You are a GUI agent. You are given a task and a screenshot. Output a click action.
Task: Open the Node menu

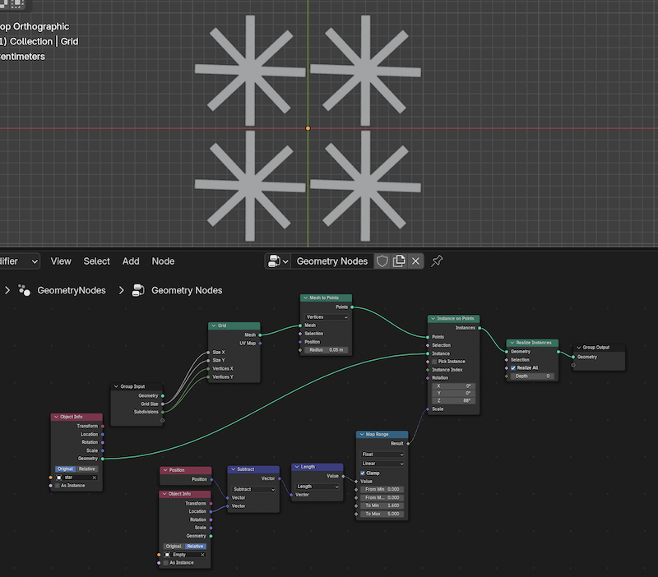coord(163,261)
